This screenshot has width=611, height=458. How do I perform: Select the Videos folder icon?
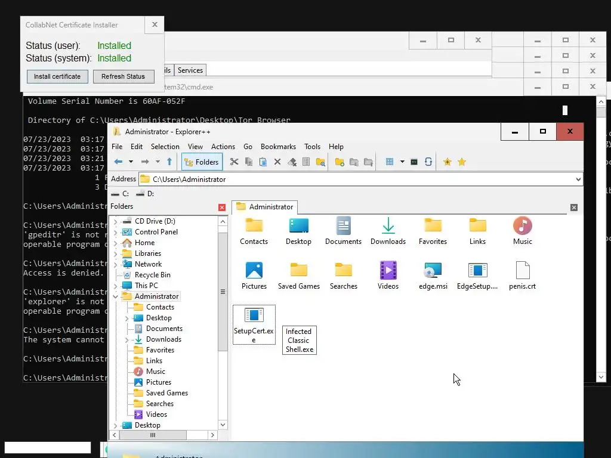click(388, 276)
